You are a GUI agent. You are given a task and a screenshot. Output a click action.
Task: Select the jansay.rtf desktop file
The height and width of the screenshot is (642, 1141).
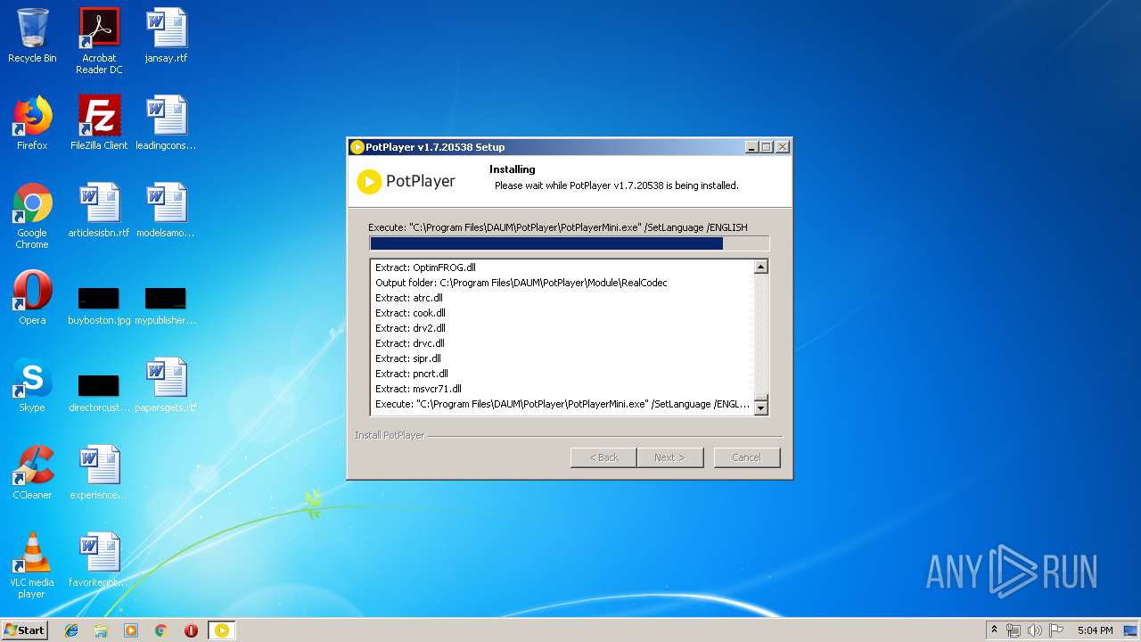point(166,36)
